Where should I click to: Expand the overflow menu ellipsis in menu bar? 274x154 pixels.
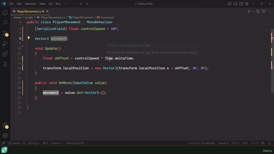click(66, 4)
